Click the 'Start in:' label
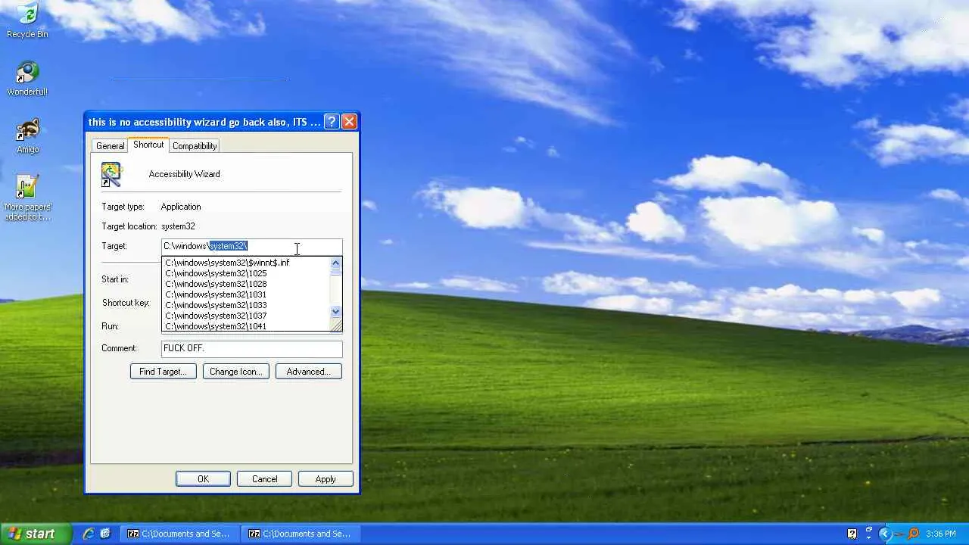 [x=115, y=279]
